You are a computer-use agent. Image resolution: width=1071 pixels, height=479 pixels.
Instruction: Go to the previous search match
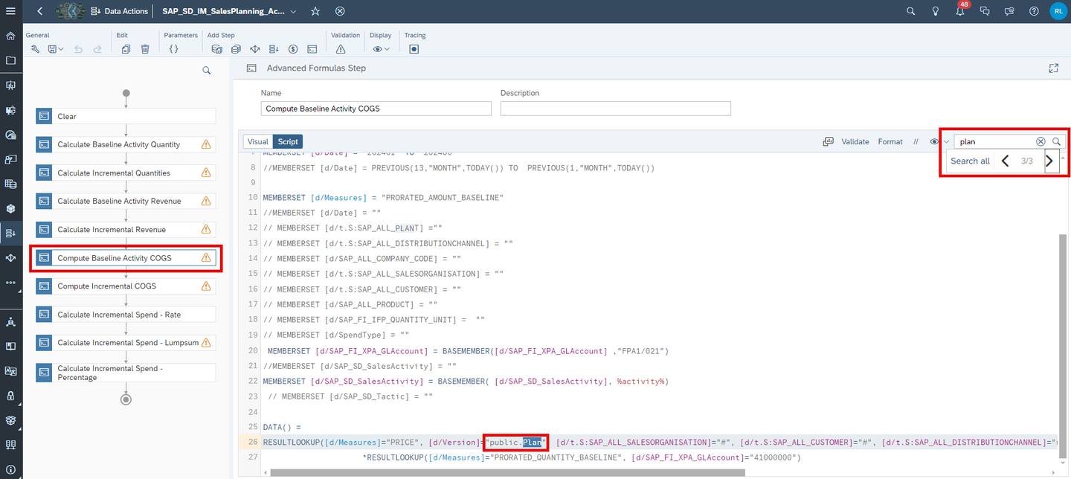point(1005,161)
